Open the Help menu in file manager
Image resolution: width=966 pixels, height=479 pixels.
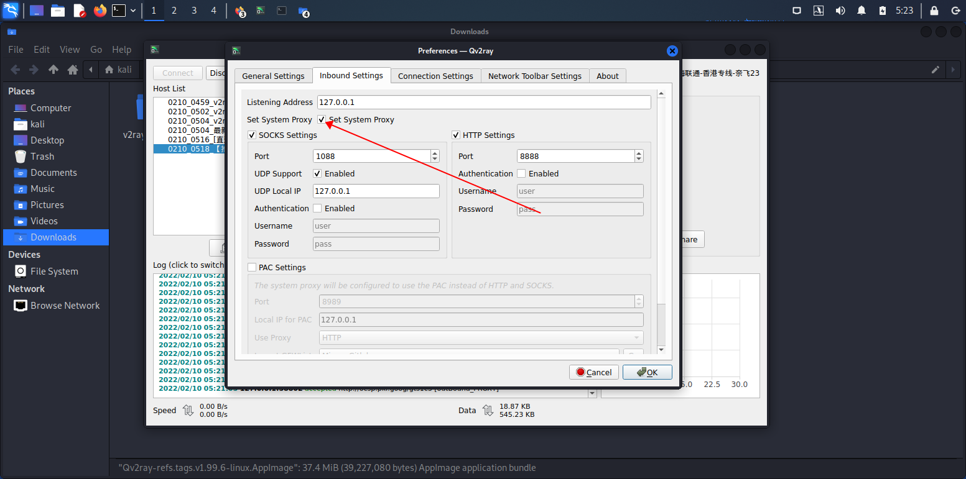point(121,50)
